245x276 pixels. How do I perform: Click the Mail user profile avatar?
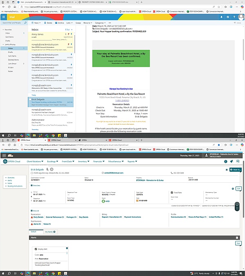(241, 17)
